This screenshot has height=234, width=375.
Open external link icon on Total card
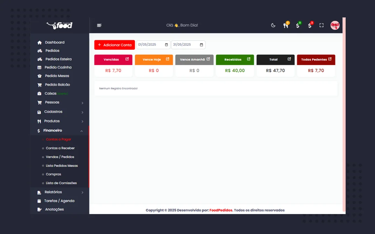point(289,59)
